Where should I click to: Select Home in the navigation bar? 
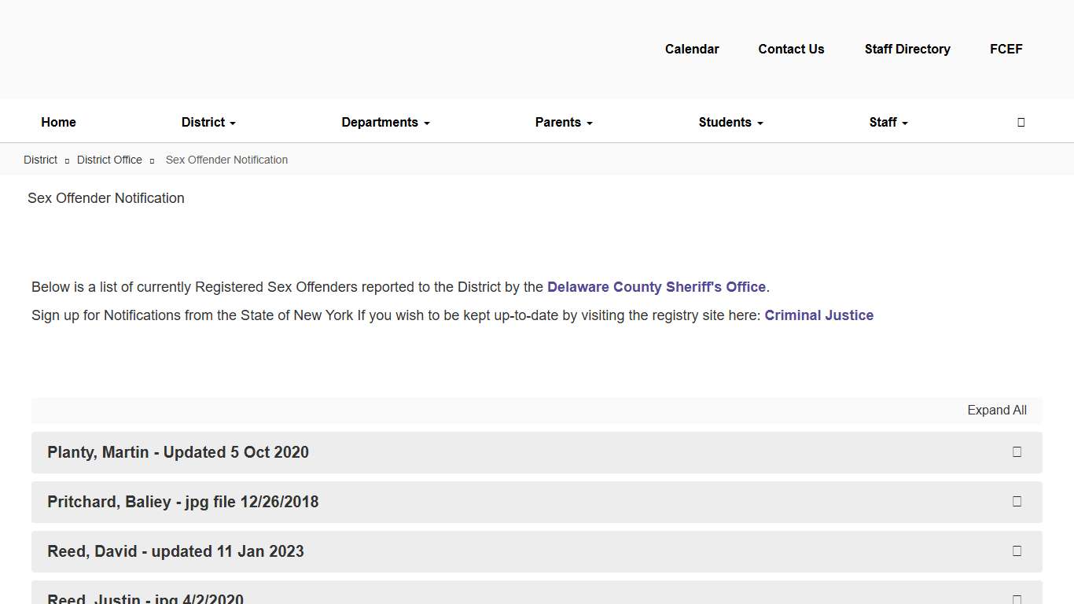[x=58, y=122]
